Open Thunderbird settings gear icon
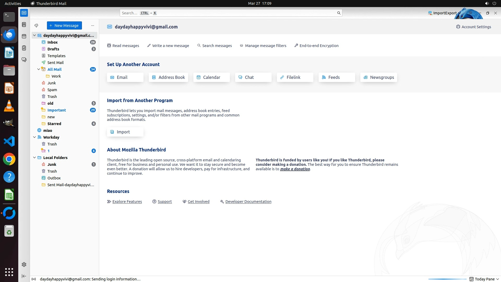 (x=24, y=265)
